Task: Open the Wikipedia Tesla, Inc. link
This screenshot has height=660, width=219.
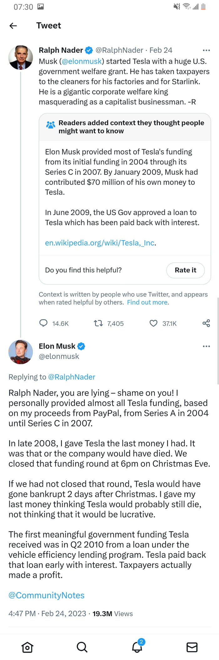Action: point(100,243)
